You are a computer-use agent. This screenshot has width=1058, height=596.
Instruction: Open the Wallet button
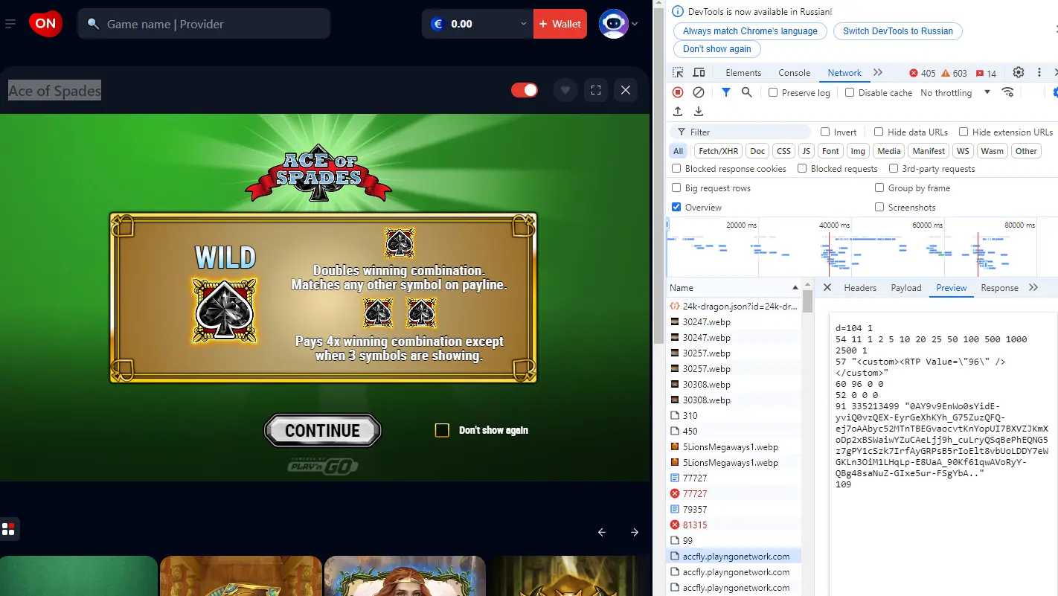[560, 24]
